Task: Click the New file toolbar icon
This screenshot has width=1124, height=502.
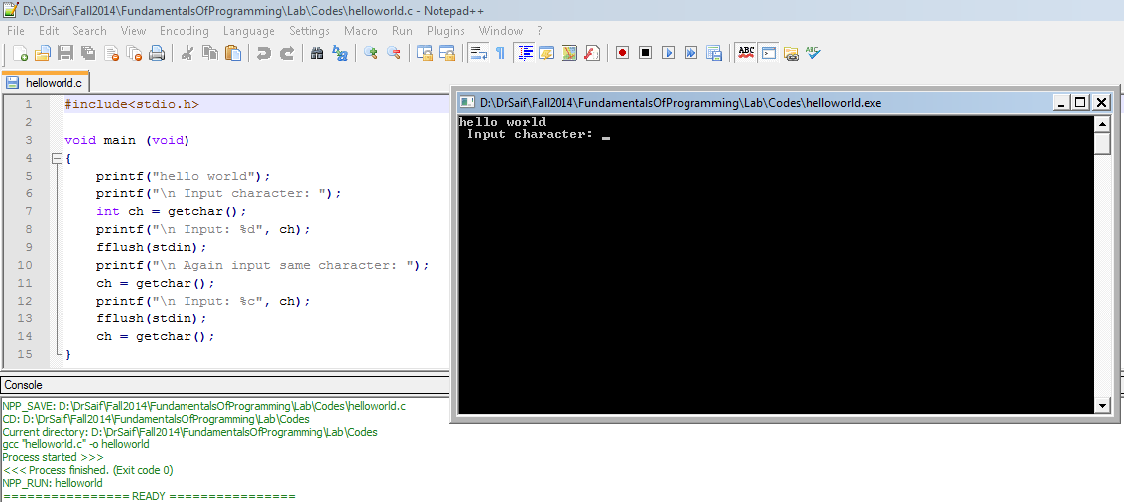Action: click(x=21, y=53)
